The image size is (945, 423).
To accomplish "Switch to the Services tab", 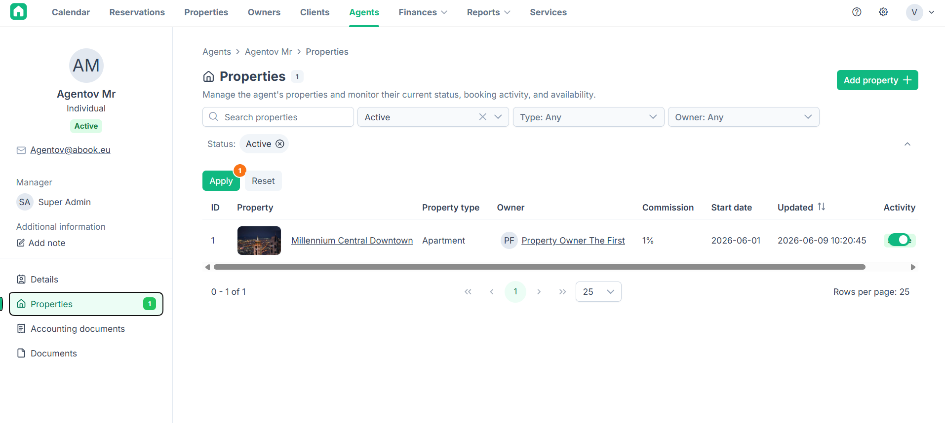I will (x=548, y=12).
